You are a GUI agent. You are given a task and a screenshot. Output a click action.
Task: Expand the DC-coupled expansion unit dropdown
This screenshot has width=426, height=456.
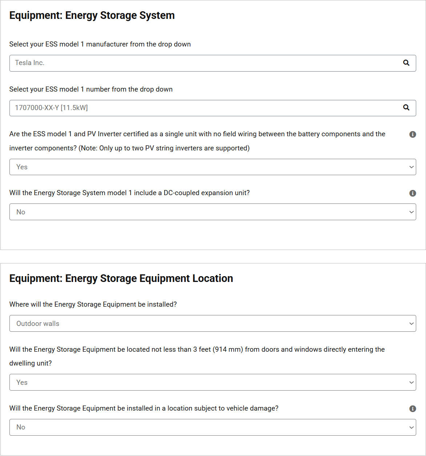[x=213, y=212]
